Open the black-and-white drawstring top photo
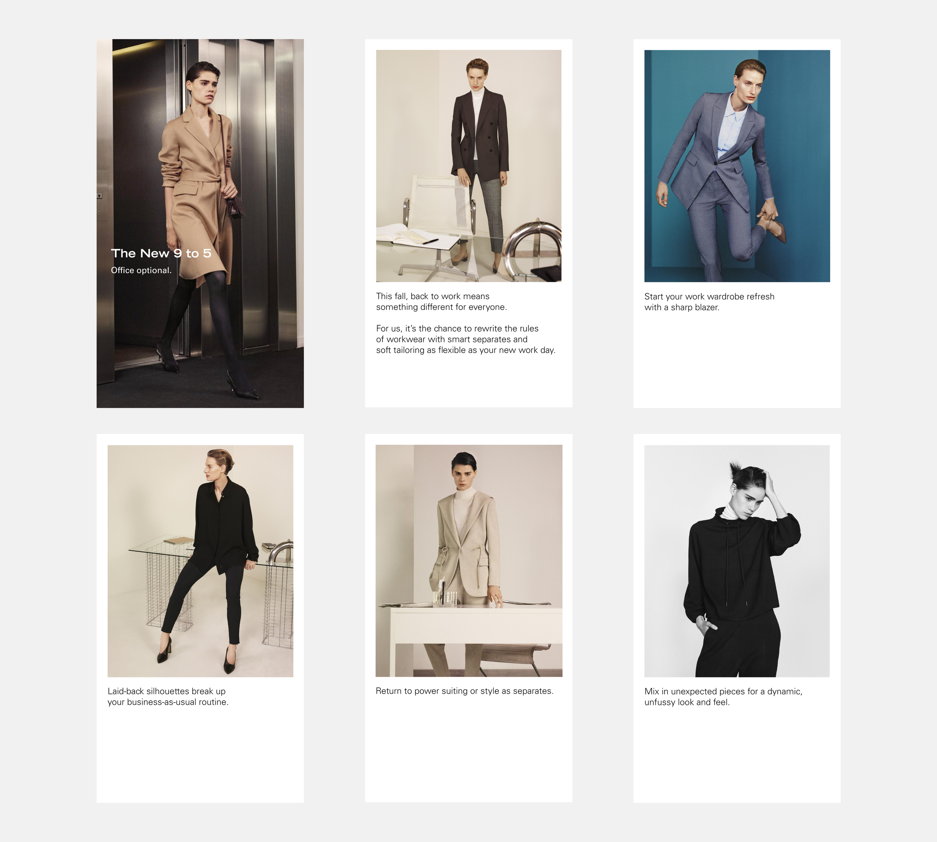 736,561
